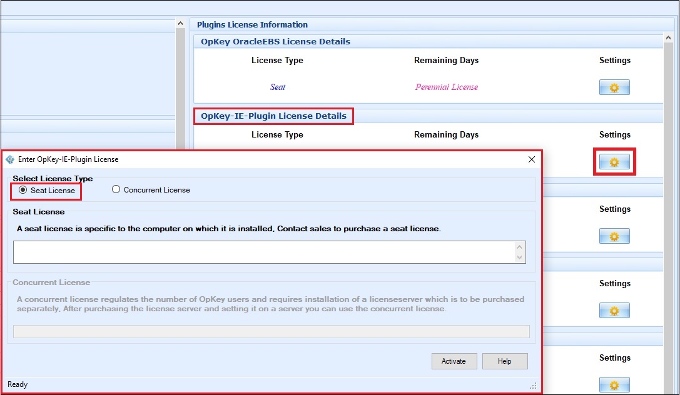Click down arrow in seat license text box
The height and width of the screenshot is (395, 680).
click(x=519, y=257)
